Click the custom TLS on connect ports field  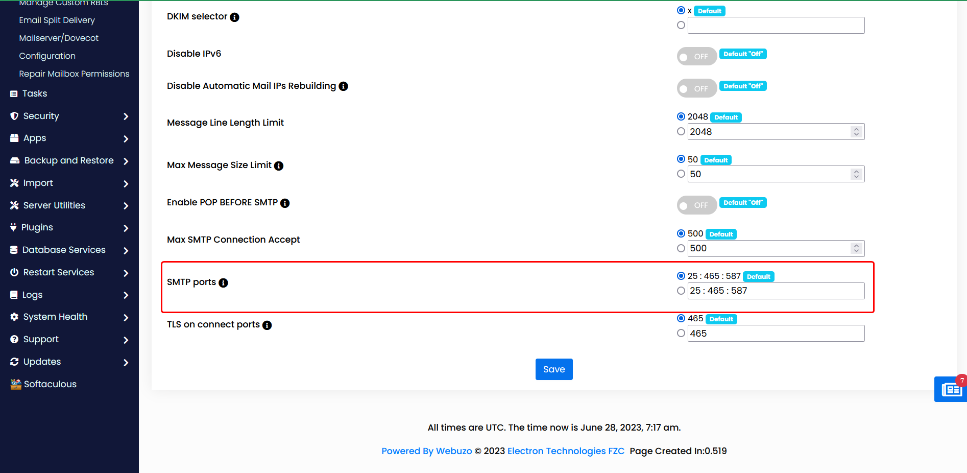[x=776, y=334]
